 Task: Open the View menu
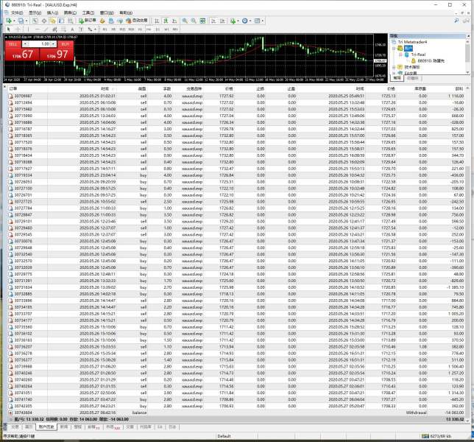coord(35,13)
